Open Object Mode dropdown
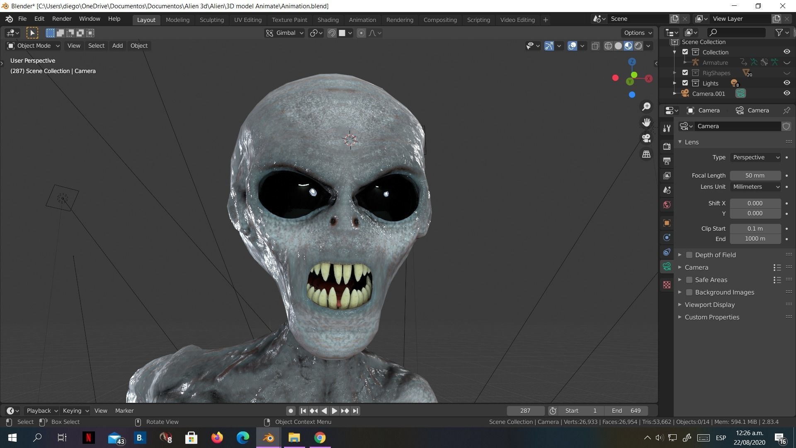This screenshot has width=796, height=448. coord(34,46)
